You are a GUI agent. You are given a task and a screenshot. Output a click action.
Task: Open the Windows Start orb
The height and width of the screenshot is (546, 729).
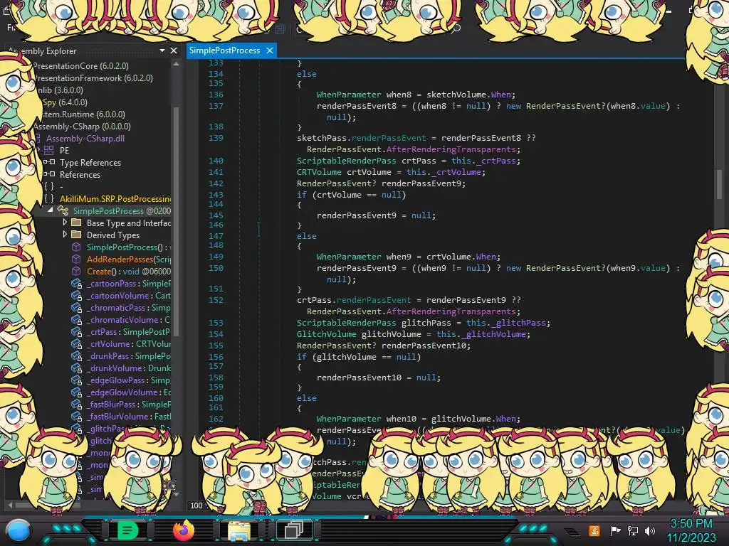pos(19,530)
